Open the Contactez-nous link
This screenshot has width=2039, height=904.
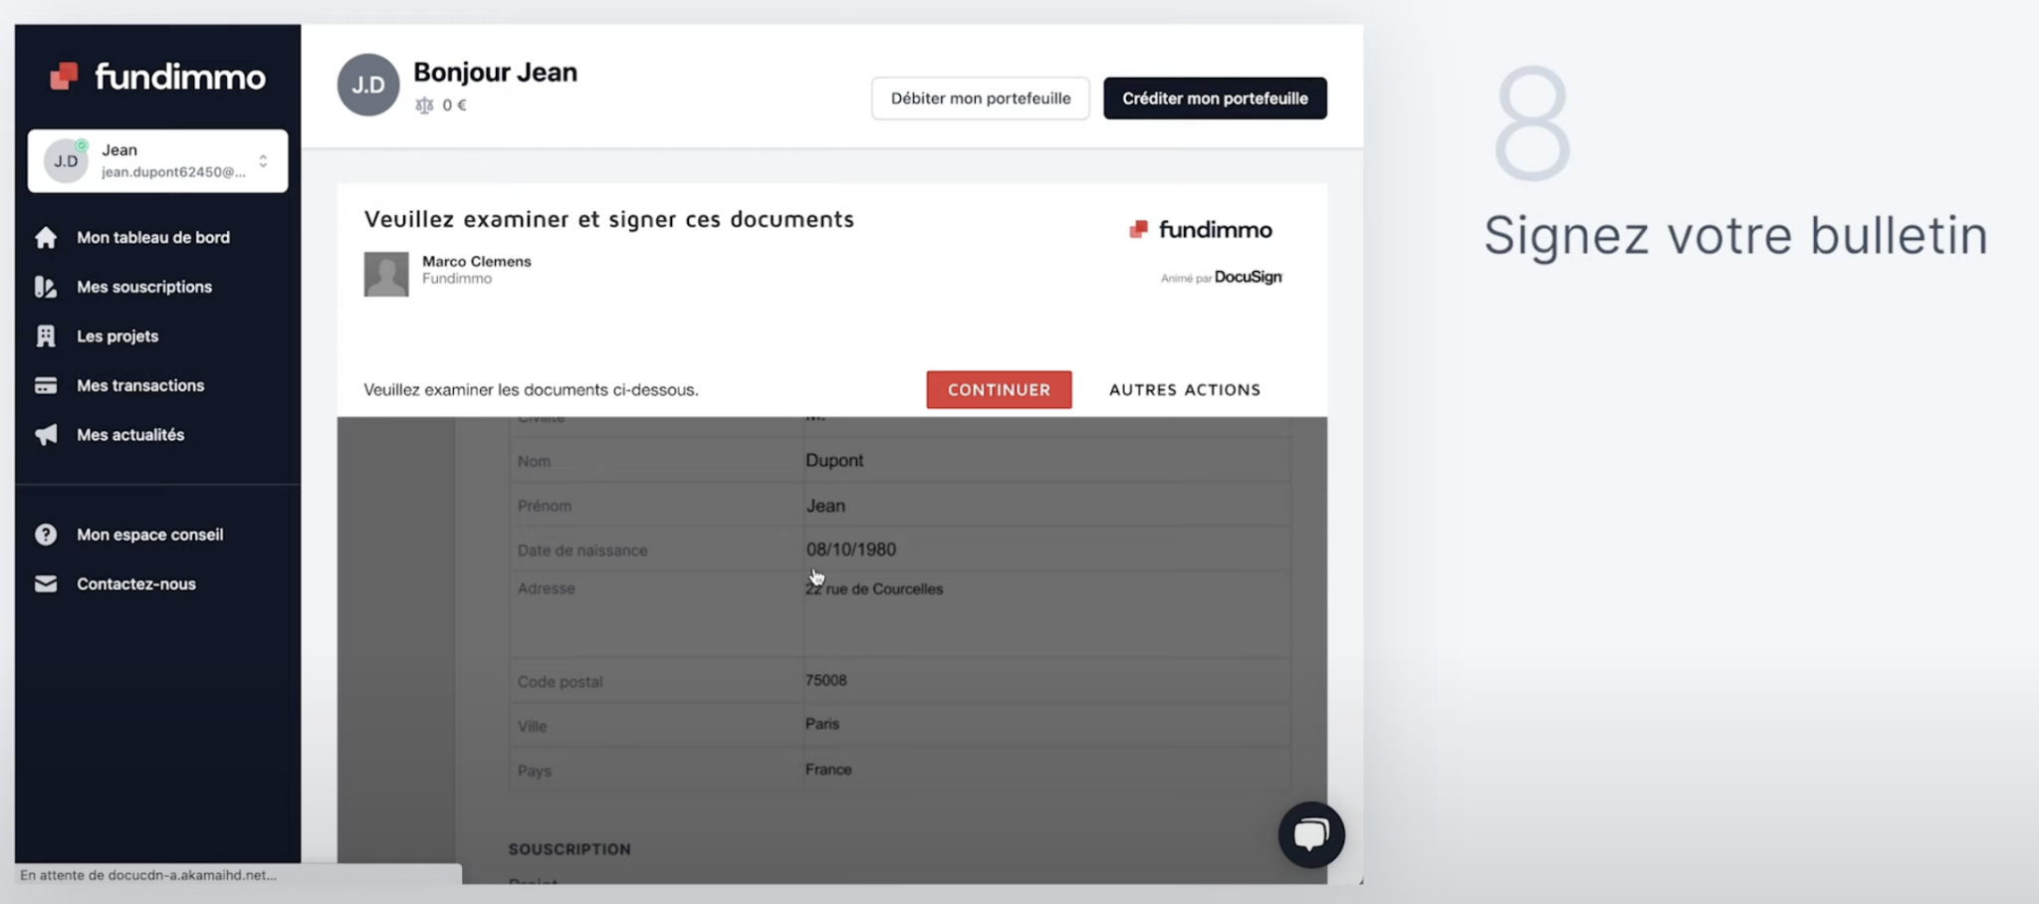136,583
